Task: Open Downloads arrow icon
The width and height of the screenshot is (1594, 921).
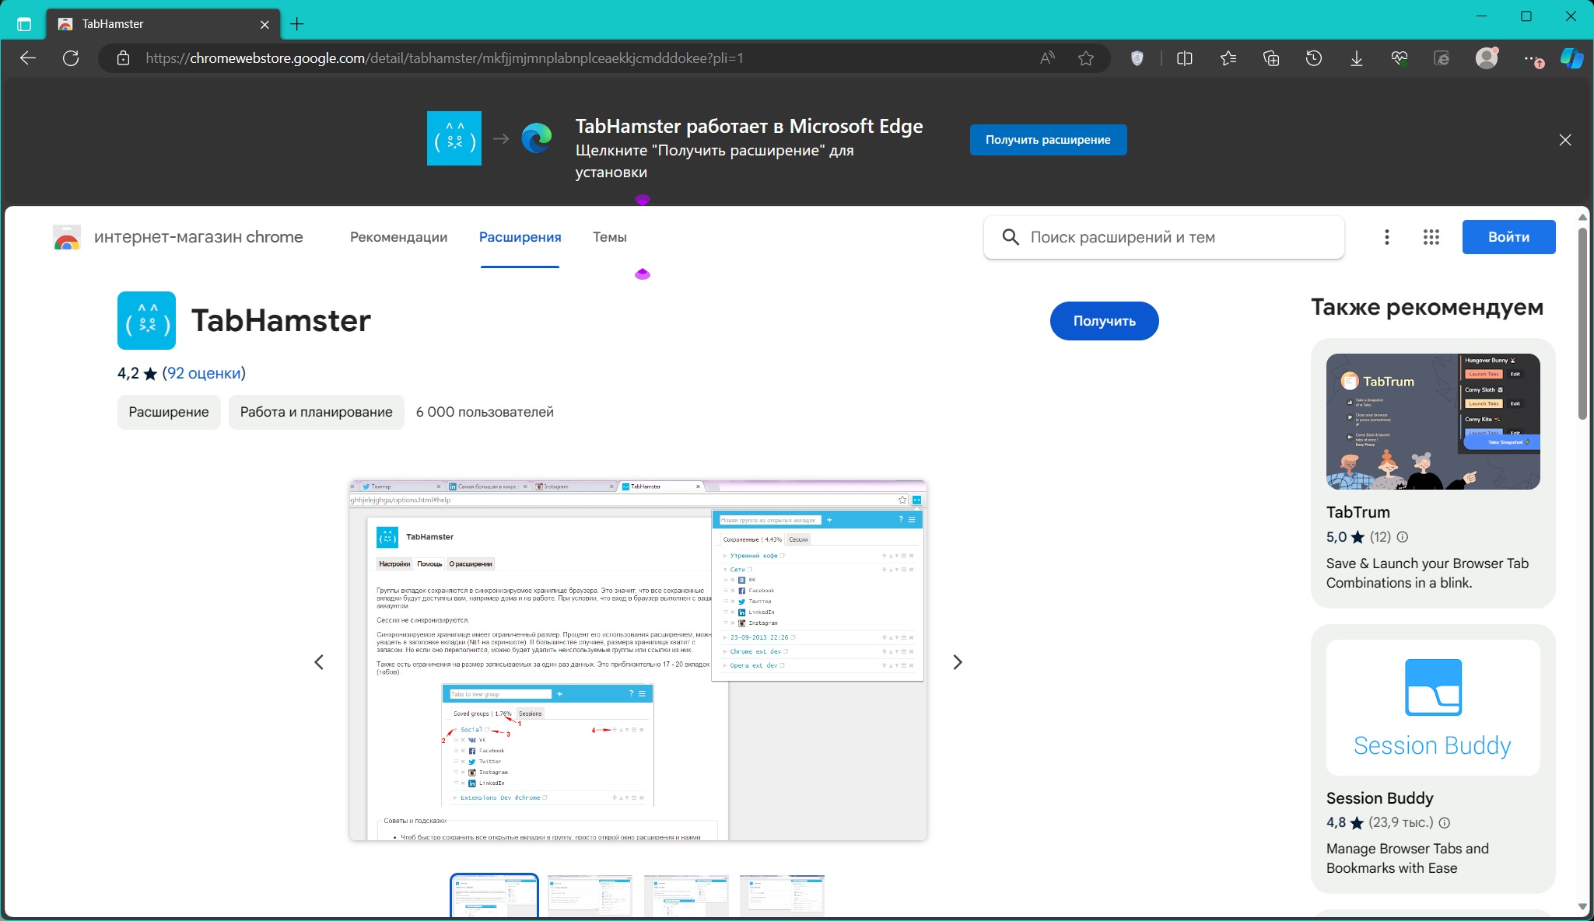Action: (1357, 58)
